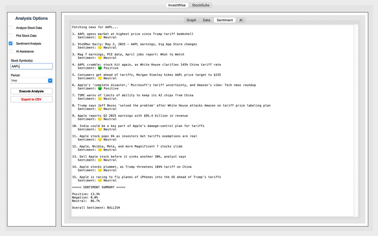378x236 pixels.
Task: Enable the Analyze Stock Data checkbox
Action: tap(11, 28)
